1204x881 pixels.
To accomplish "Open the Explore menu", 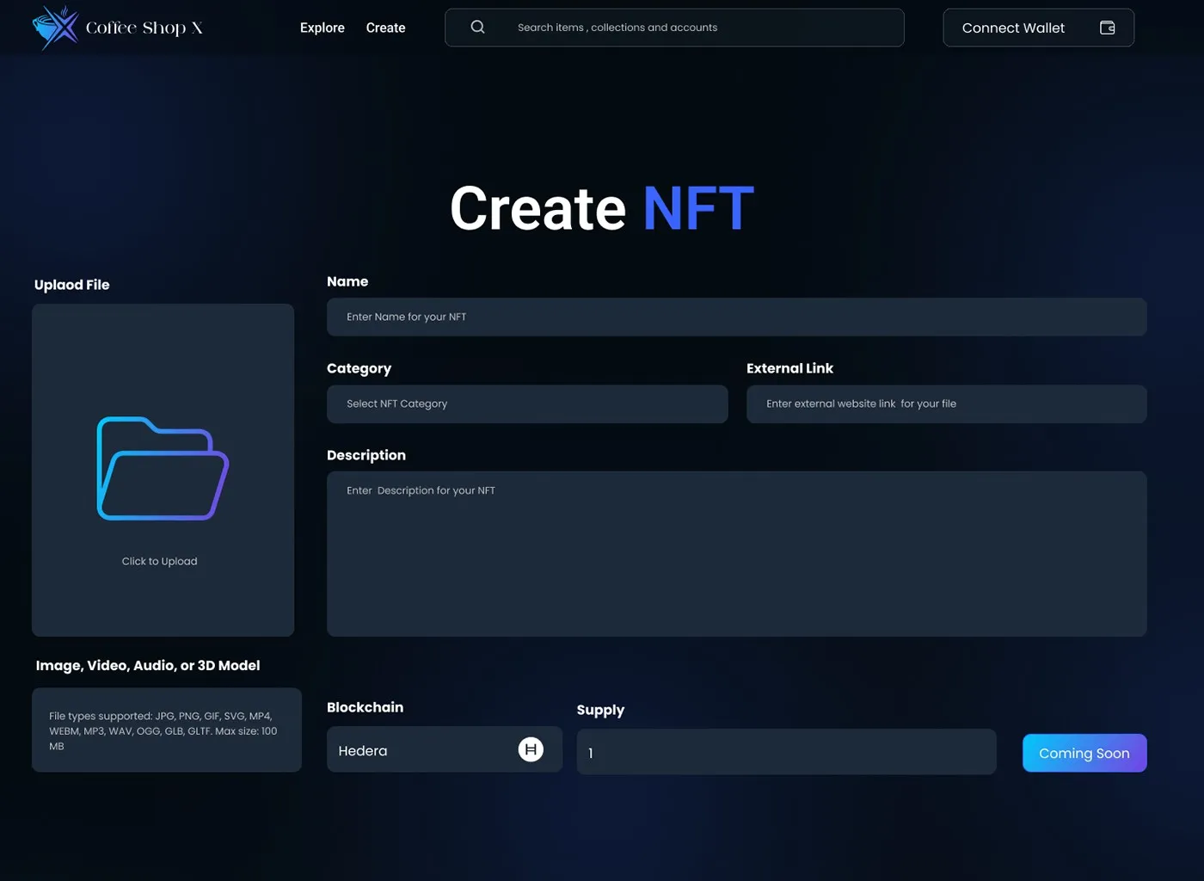I will (x=322, y=28).
